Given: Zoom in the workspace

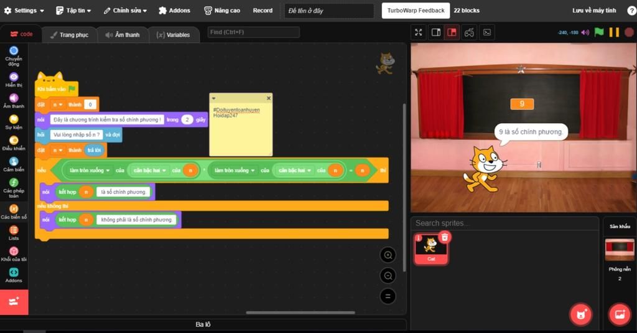Looking at the screenshot, I should (x=388, y=255).
